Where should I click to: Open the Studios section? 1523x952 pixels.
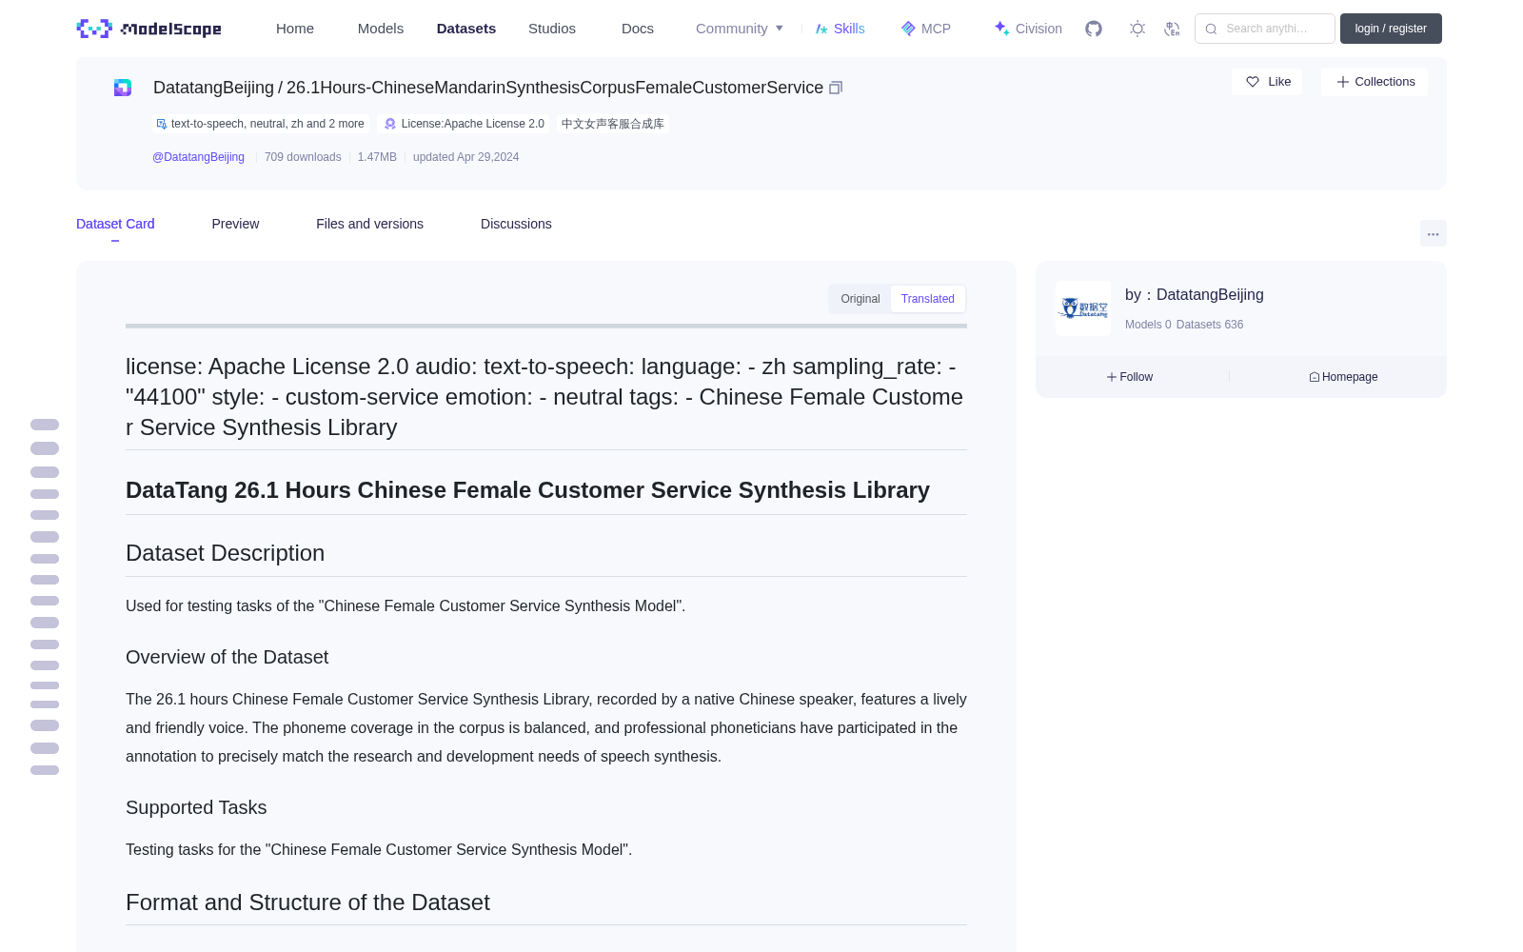[552, 29]
